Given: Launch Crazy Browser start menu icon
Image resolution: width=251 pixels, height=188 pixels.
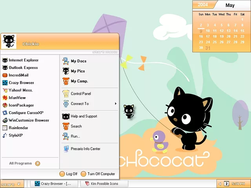Looking at the screenshot, I should tap(5, 83).
